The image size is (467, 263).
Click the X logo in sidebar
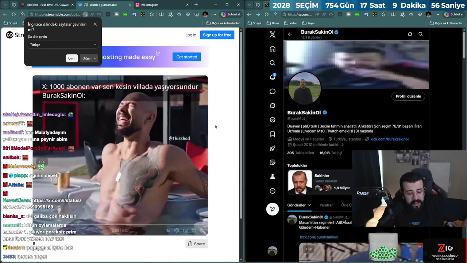[x=273, y=34]
